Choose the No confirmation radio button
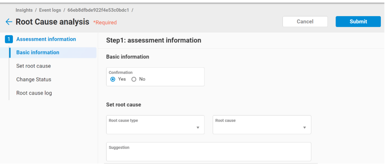Viewport: 385px width, 165px height. 134,79
